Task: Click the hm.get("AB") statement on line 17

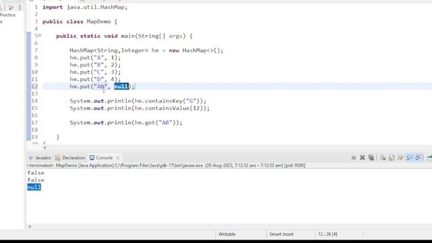Action: pos(126,123)
